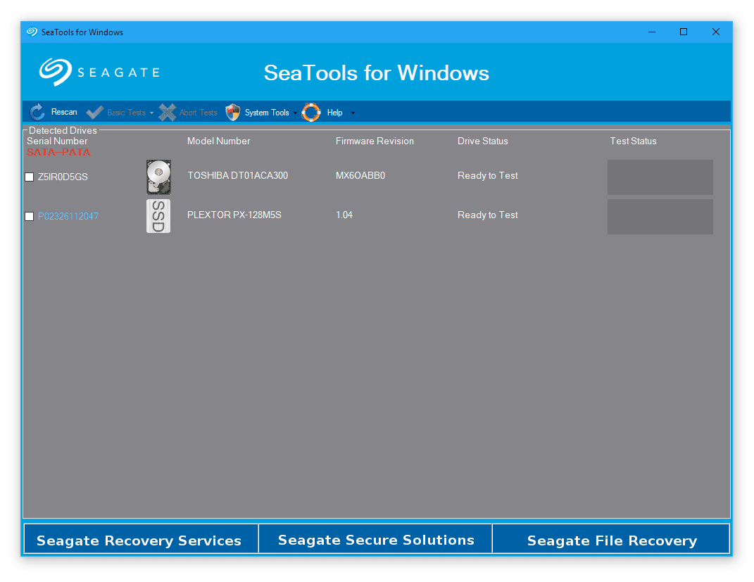
Task: Click the Serial Number column header
Action: point(57,141)
